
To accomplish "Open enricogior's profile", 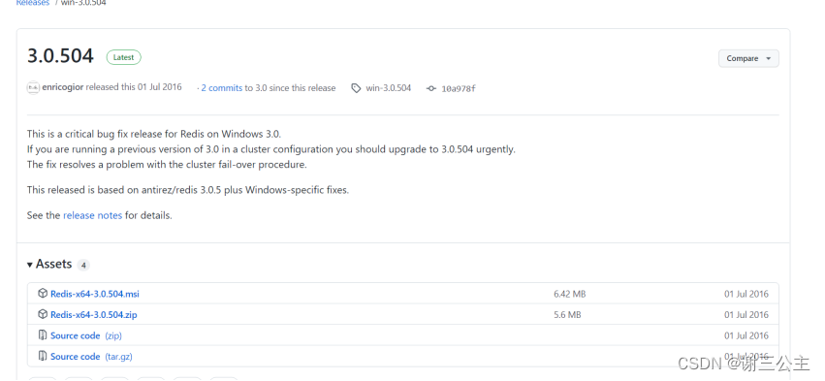I will tap(63, 87).
